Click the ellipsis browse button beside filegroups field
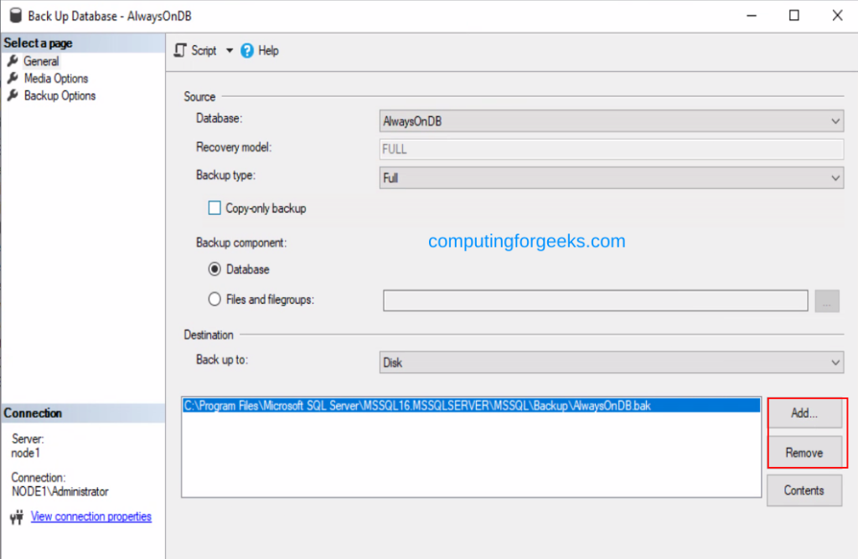 827,300
